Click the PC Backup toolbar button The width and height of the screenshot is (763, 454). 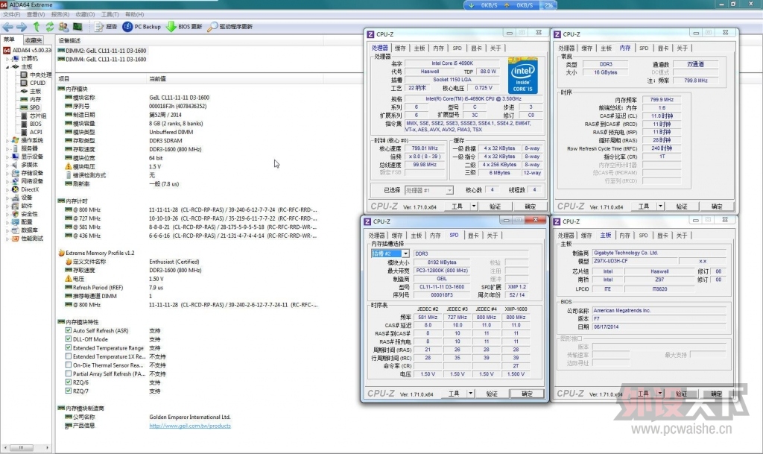tap(142, 27)
